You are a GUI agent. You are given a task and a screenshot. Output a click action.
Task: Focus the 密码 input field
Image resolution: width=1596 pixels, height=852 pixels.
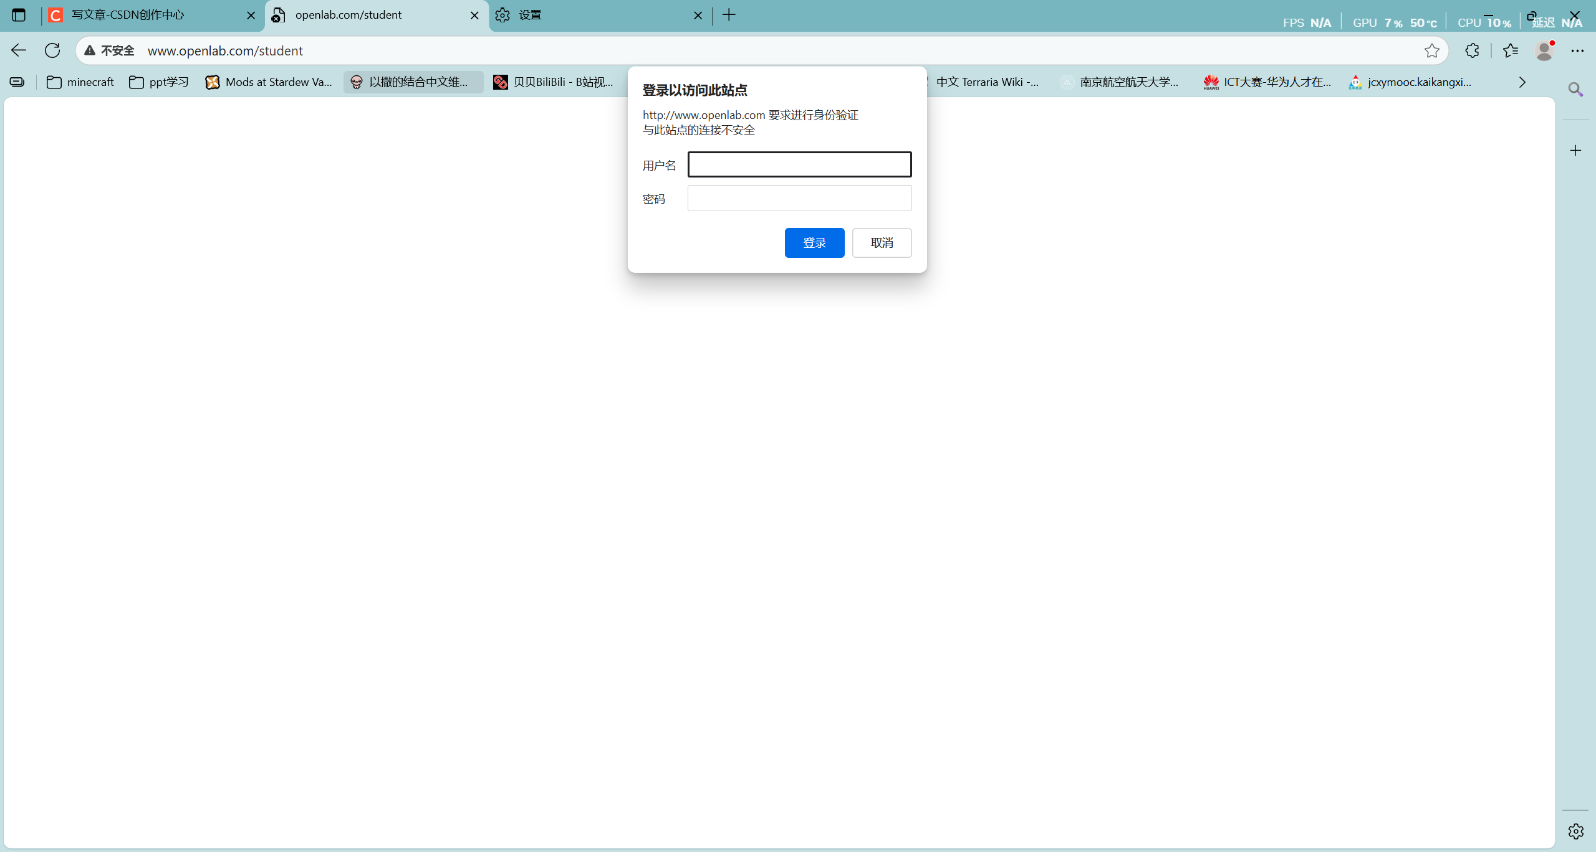click(x=799, y=198)
